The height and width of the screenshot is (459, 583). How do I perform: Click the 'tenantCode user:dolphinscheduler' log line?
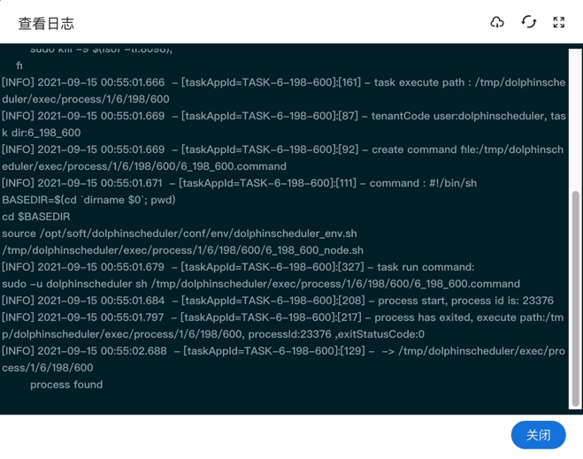tap(283, 117)
